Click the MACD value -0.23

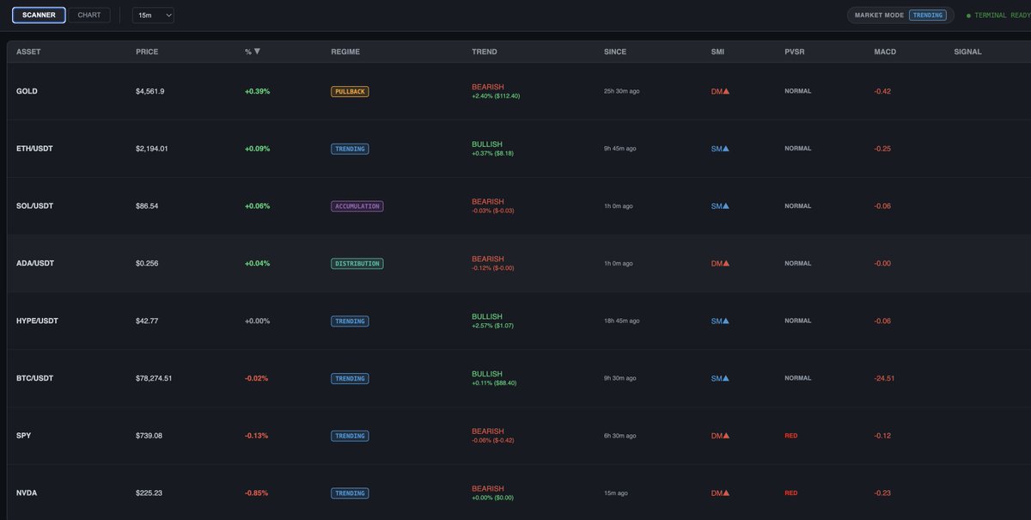click(882, 493)
